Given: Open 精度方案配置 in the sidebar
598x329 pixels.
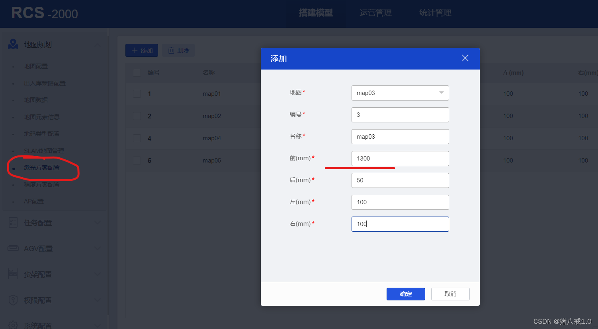Looking at the screenshot, I should click(x=42, y=184).
